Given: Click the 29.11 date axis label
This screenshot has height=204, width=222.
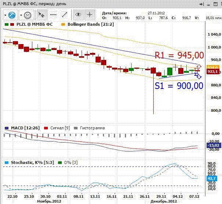Looking at the screenshot, I should (161, 197).
